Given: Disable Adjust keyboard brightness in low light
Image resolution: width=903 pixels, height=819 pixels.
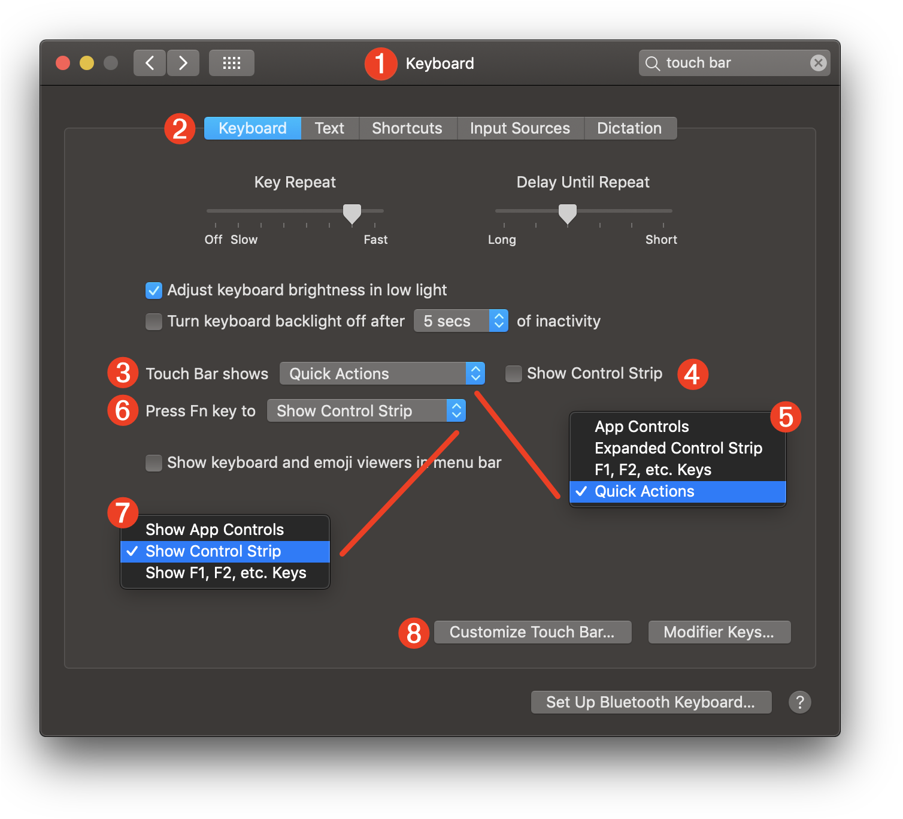Looking at the screenshot, I should coord(154,290).
